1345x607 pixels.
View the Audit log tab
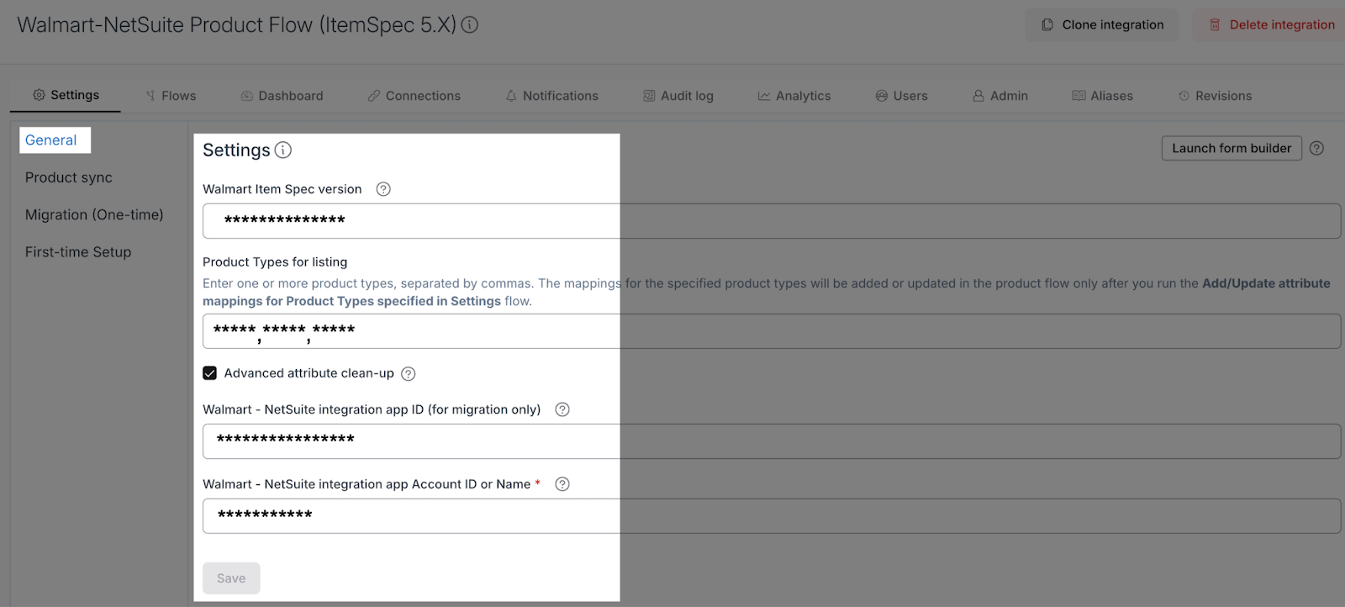pyautogui.click(x=678, y=96)
